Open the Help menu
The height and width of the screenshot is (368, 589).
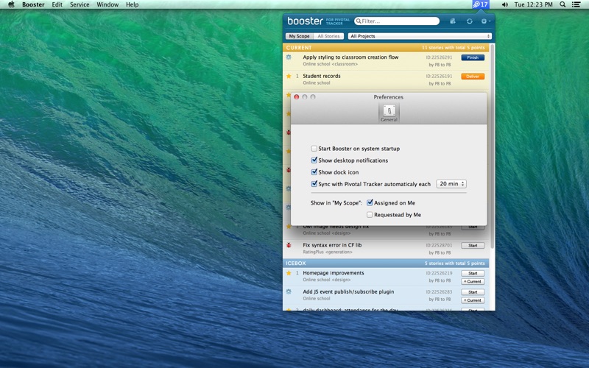click(x=133, y=4)
